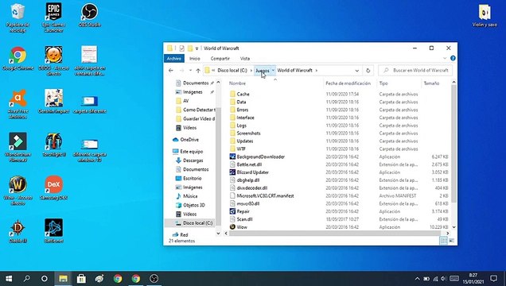Select Red in navigation pane
This screenshot has height=286, width=506.
pyautogui.click(x=184, y=235)
